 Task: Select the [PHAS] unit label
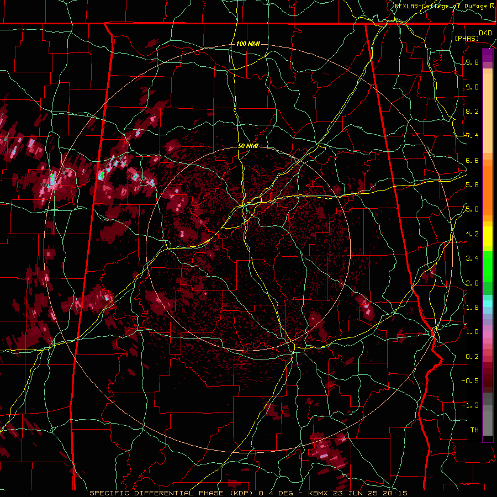coord(467,38)
